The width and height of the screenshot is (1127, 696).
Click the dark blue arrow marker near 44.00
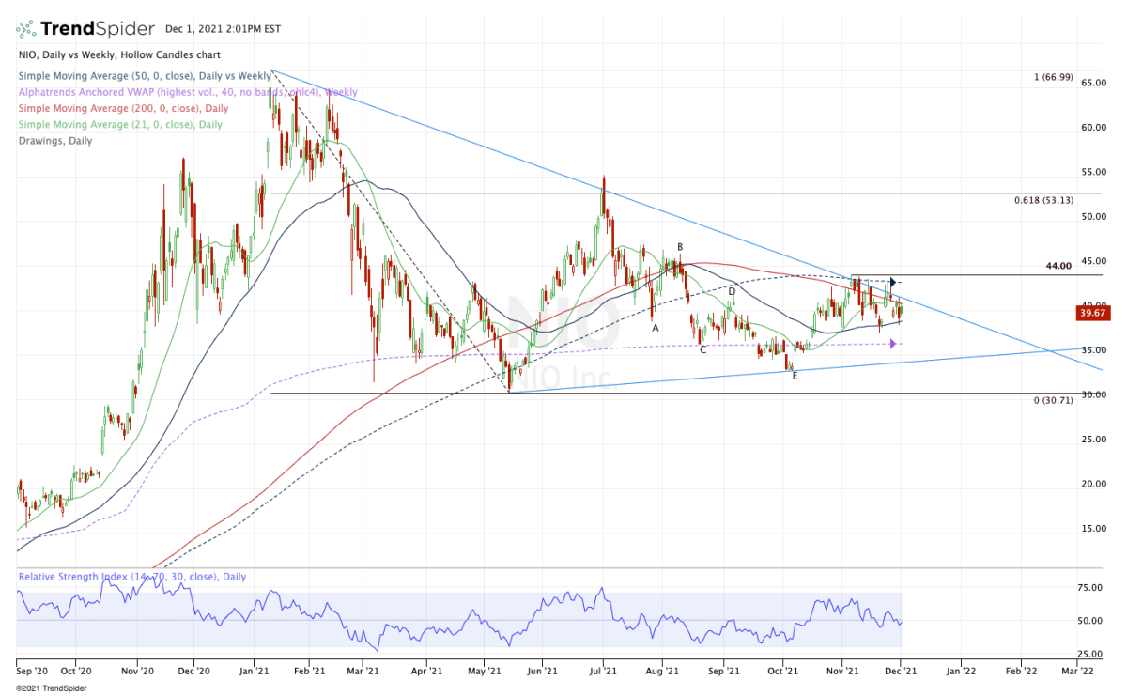pyautogui.click(x=893, y=282)
